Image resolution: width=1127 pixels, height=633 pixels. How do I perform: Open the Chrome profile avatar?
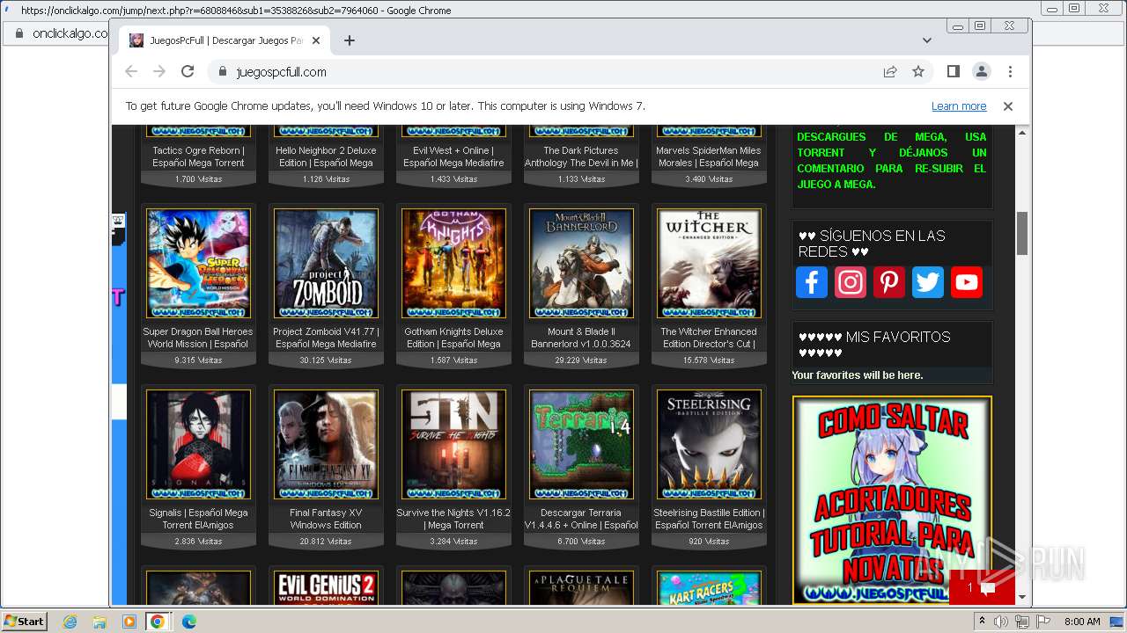tap(982, 72)
